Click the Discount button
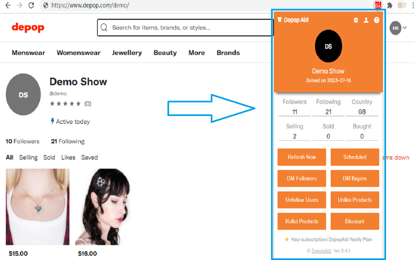Viewport: 417px width, 260px height. (355, 221)
